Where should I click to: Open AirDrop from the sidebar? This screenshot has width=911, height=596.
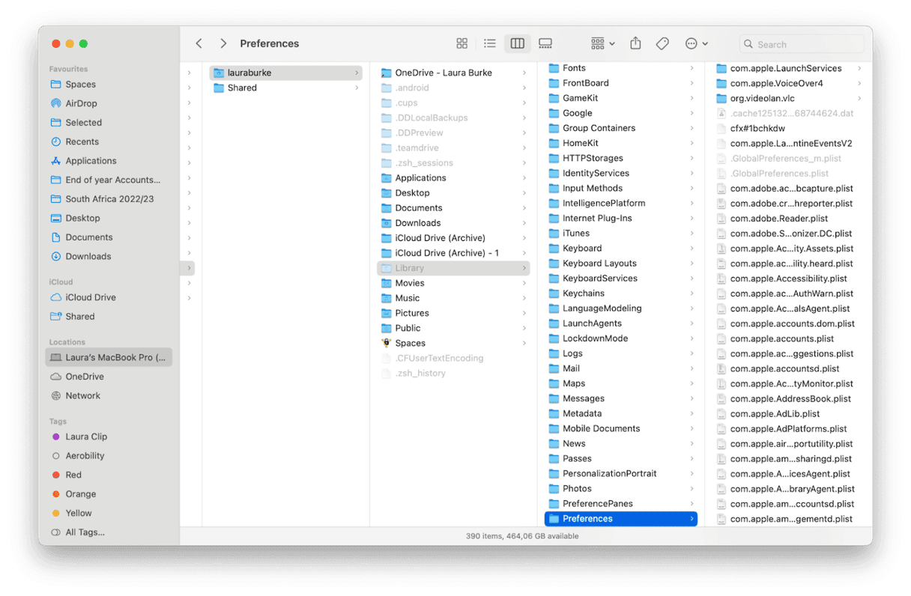pos(79,103)
